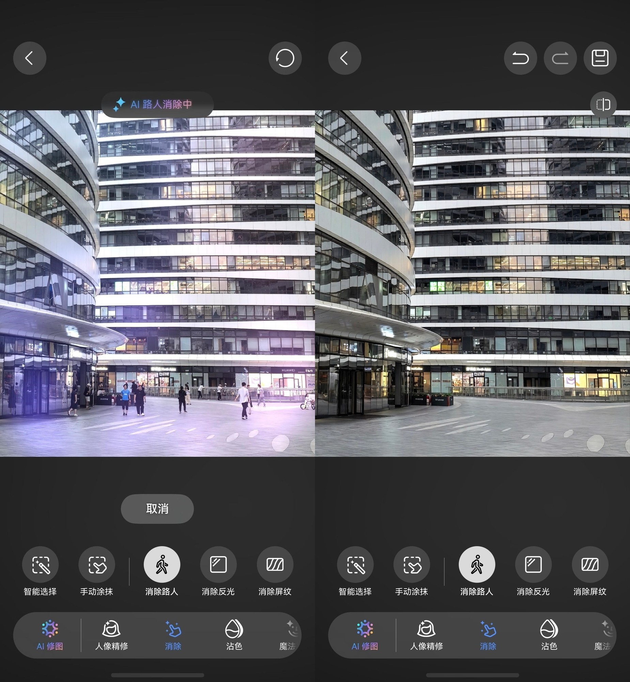630x682 pixels.
Task: Switch to 消除 tab on right screen
Action: 488,635
